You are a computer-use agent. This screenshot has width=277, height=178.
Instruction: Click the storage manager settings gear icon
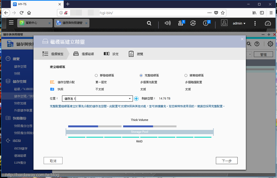click(x=270, y=44)
